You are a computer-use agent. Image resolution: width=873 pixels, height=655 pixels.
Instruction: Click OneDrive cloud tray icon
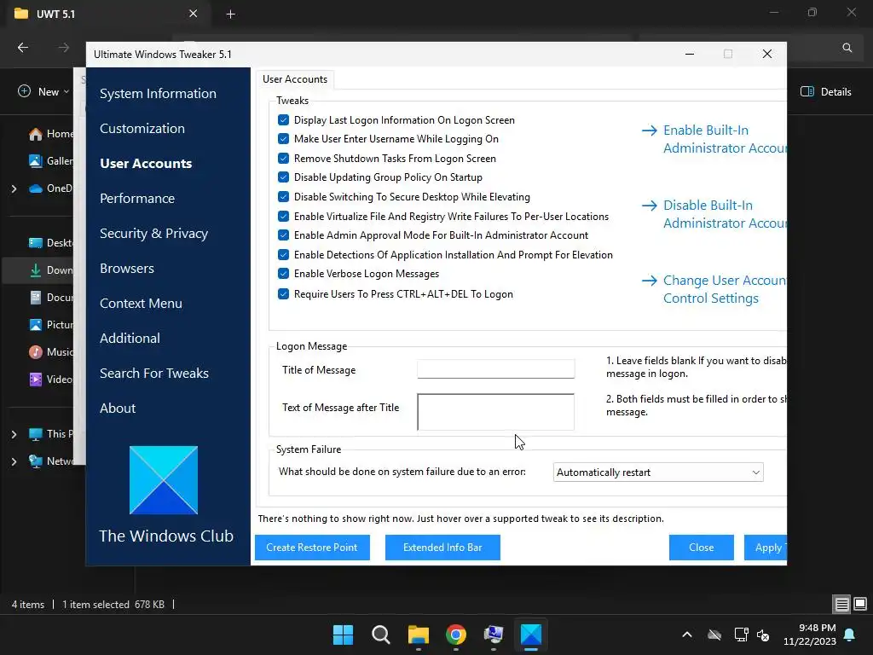(714, 635)
